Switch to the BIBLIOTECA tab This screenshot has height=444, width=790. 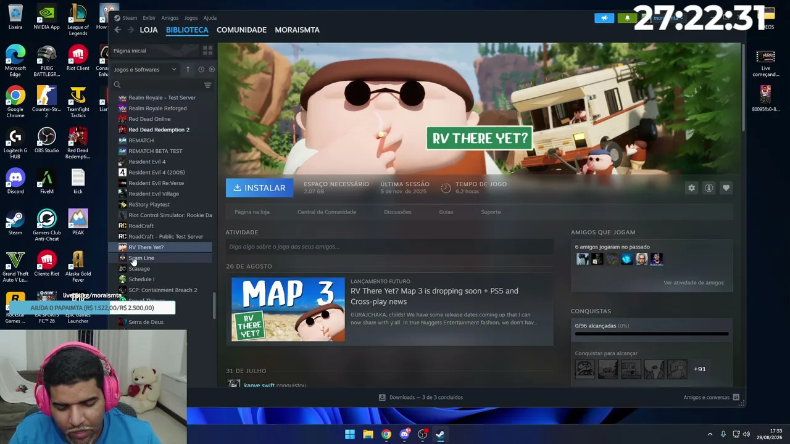(187, 30)
